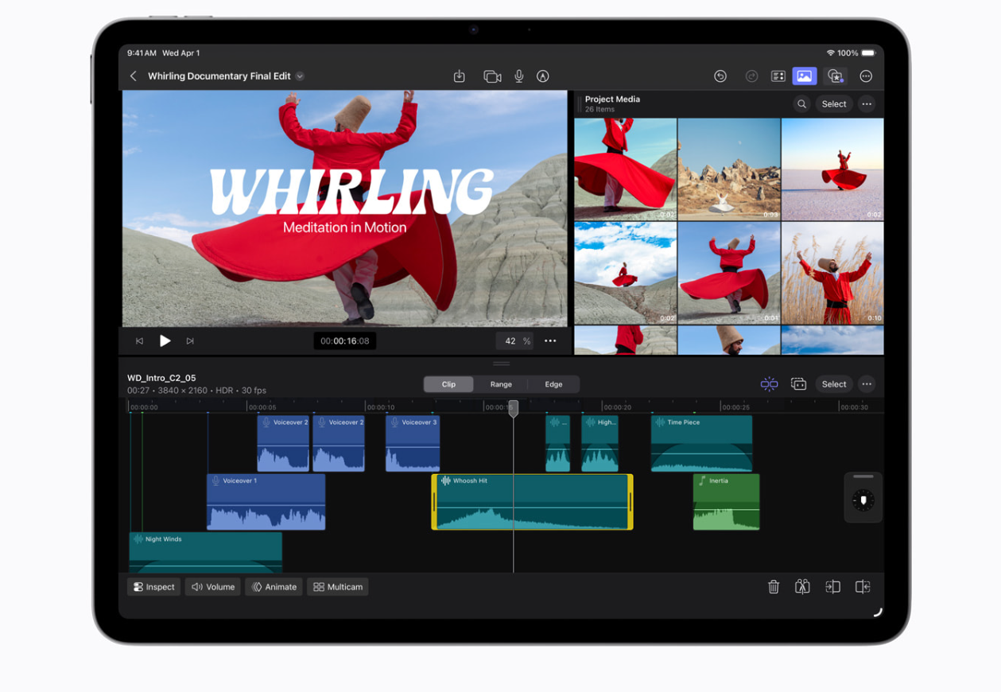Toggle the Inspect panel
Image resolution: width=1001 pixels, height=692 pixels.
tap(153, 587)
